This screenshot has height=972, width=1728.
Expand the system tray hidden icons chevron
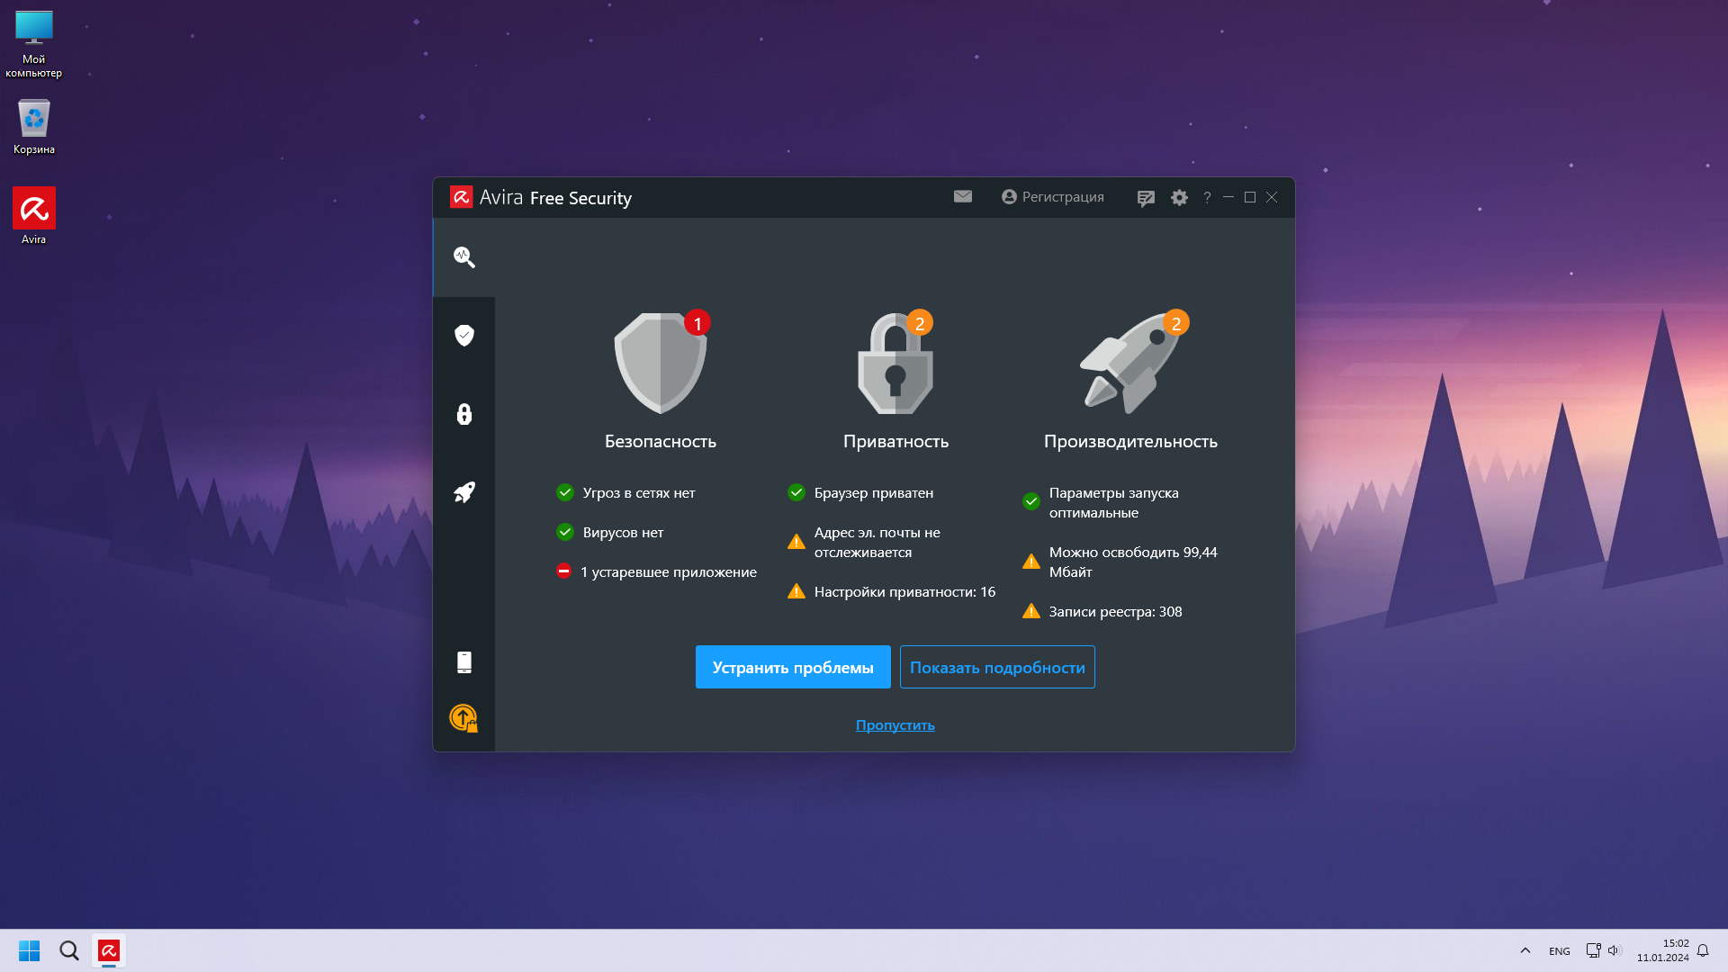click(x=1525, y=950)
